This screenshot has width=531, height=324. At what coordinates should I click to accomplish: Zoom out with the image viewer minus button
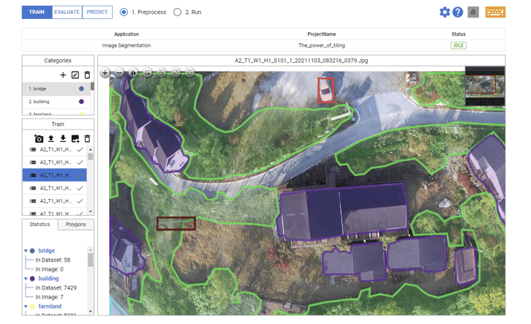pyautogui.click(x=119, y=73)
